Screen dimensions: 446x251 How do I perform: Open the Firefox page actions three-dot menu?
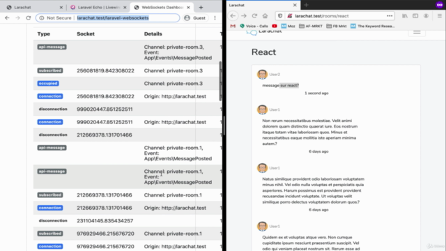click(390, 16)
